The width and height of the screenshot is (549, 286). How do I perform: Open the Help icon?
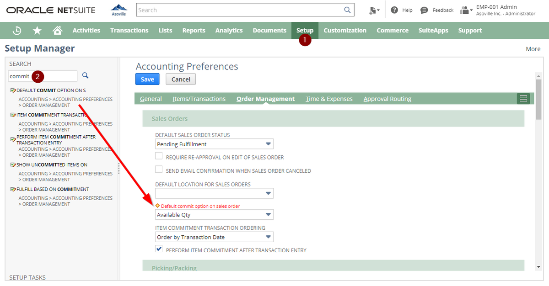[394, 10]
